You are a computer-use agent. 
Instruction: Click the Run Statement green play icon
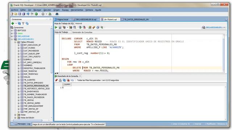(x=56, y=27)
